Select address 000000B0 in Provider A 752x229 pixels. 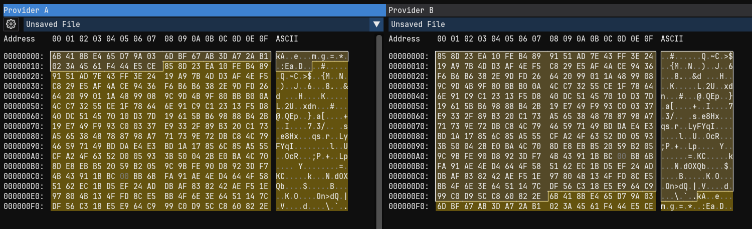point(24,166)
